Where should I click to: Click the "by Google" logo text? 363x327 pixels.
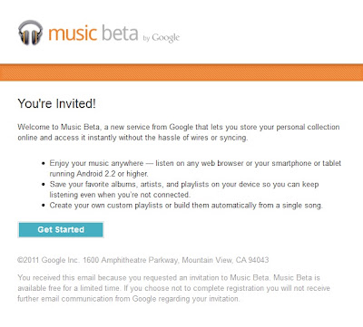pos(162,38)
